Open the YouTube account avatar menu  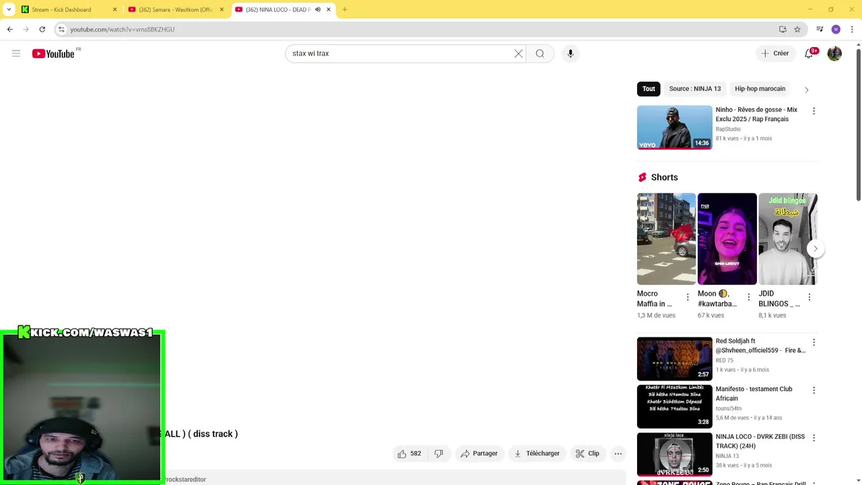pos(834,53)
